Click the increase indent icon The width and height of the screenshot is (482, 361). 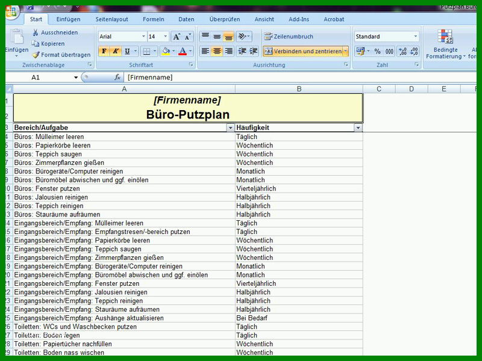(254, 51)
